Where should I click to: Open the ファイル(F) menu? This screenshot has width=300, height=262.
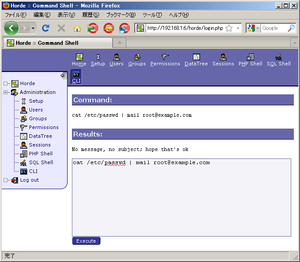(x=15, y=15)
